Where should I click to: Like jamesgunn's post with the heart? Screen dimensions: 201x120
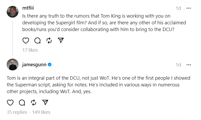(10, 102)
